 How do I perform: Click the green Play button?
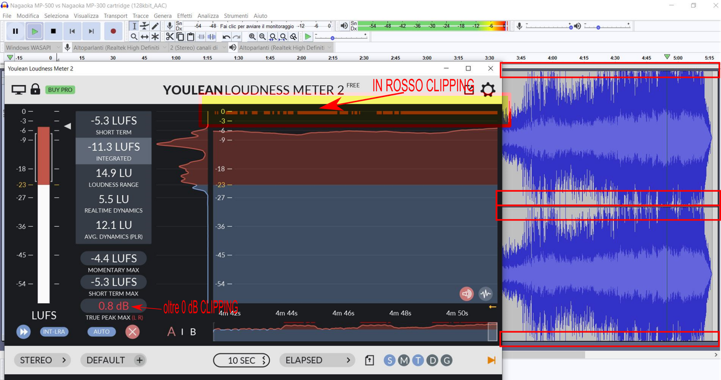point(34,32)
